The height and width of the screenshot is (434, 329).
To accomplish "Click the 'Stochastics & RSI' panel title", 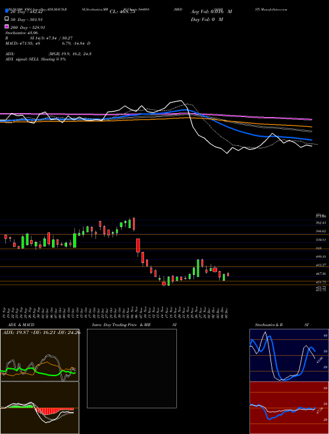I will [282, 325].
